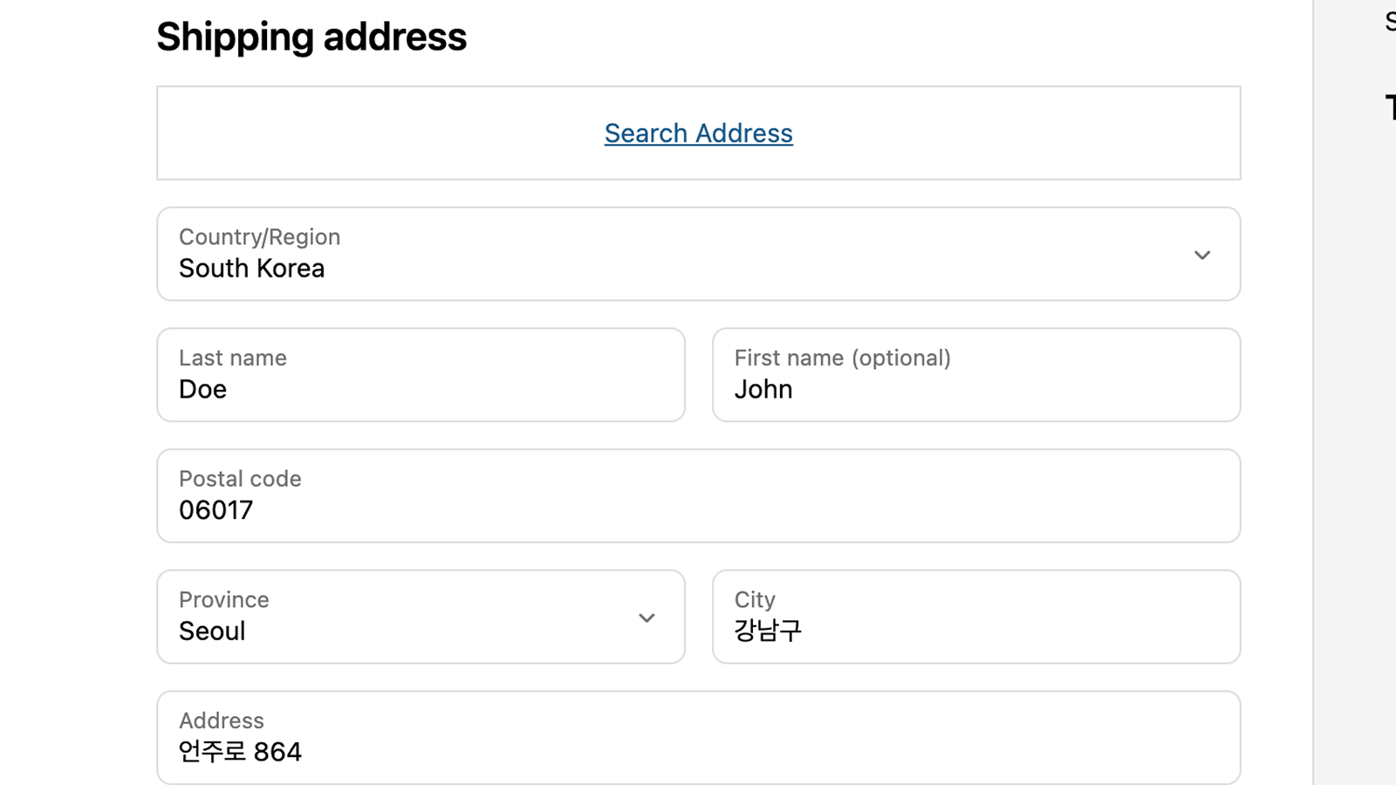Viewport: 1396px width, 785px height.
Task: Expand the Province dropdown showing Seoul
Action: tap(421, 617)
